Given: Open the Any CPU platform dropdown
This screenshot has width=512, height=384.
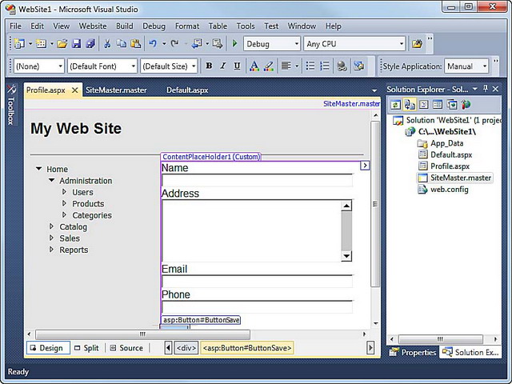Looking at the screenshot, I should coord(354,44).
